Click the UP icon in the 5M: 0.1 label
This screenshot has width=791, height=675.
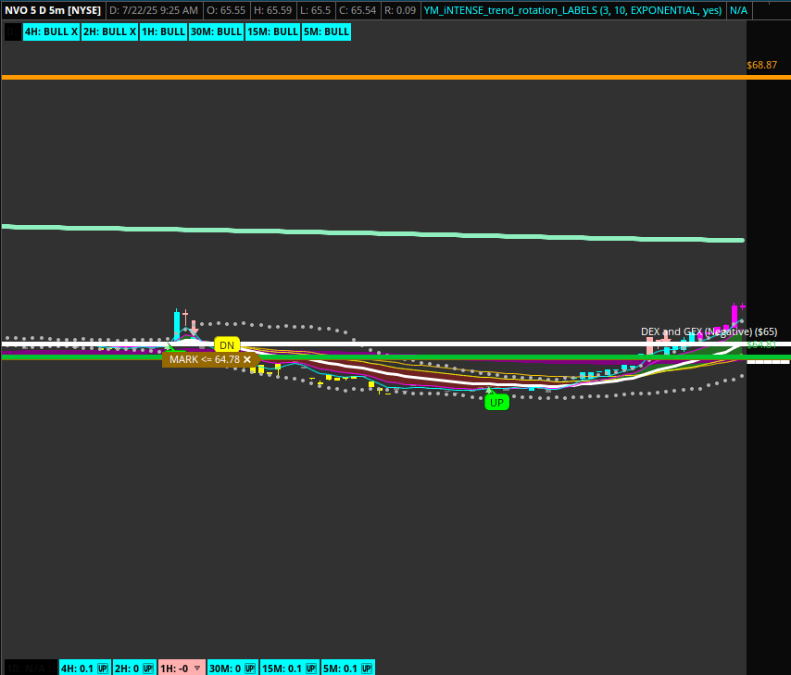tap(367, 669)
